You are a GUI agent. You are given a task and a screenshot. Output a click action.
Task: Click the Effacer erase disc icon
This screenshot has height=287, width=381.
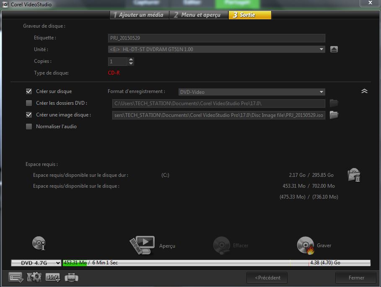point(222,245)
